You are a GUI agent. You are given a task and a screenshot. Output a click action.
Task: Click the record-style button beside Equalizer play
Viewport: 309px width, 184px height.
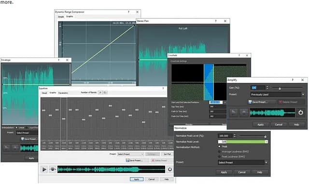(x=53, y=169)
